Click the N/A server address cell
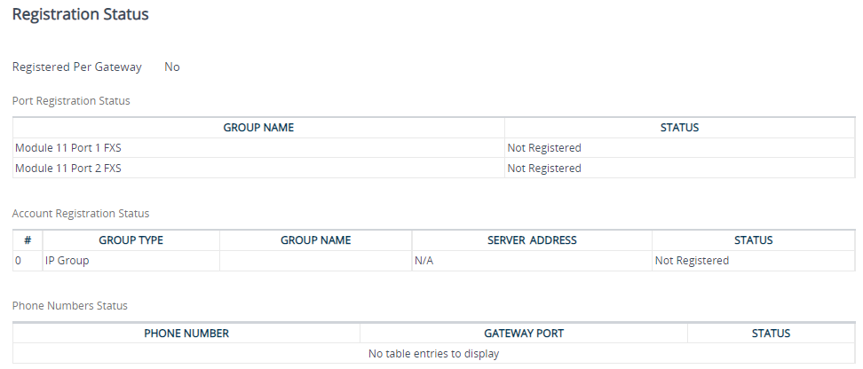The image size is (863, 369). point(424,261)
